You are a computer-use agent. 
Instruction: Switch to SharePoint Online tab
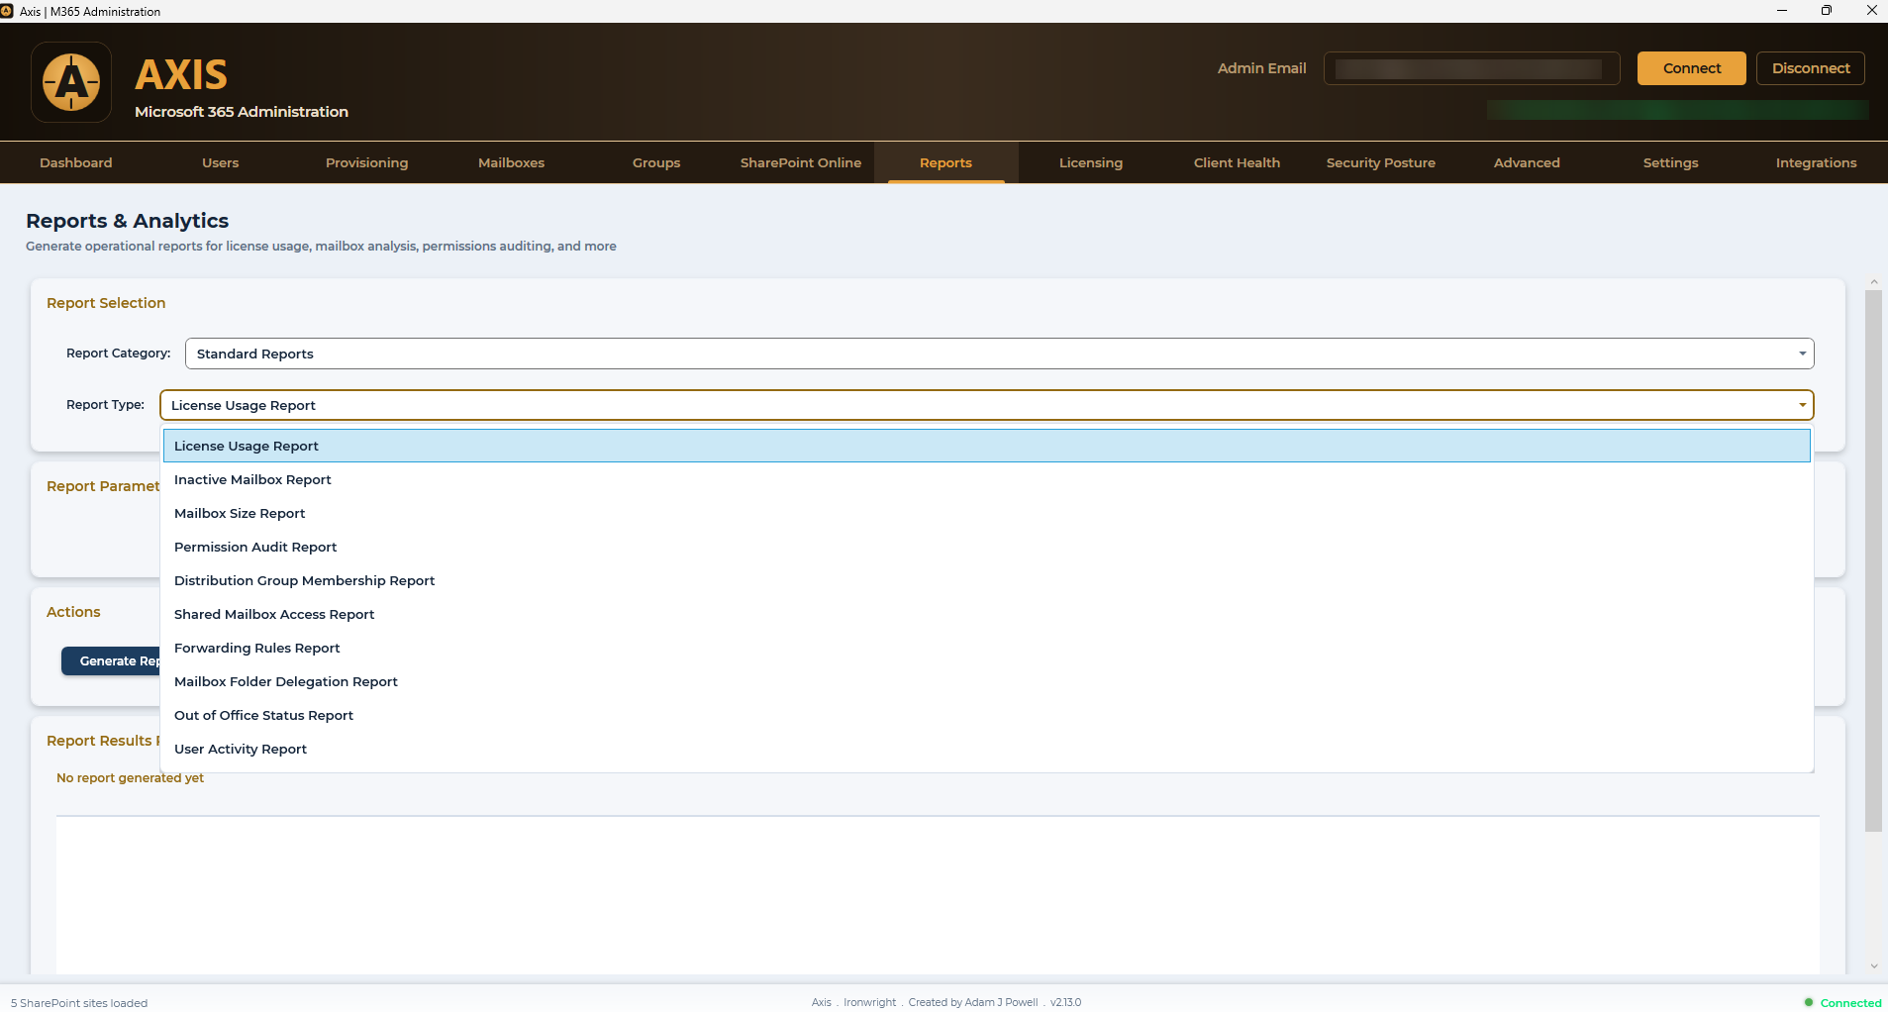(x=801, y=162)
